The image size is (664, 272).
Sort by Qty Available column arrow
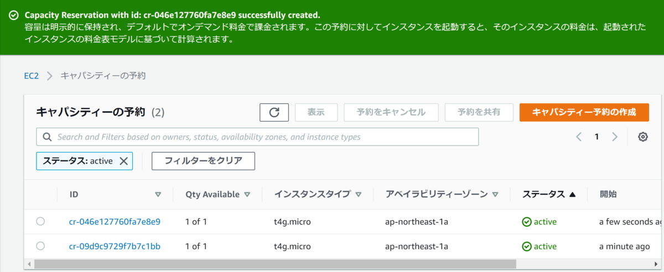247,195
